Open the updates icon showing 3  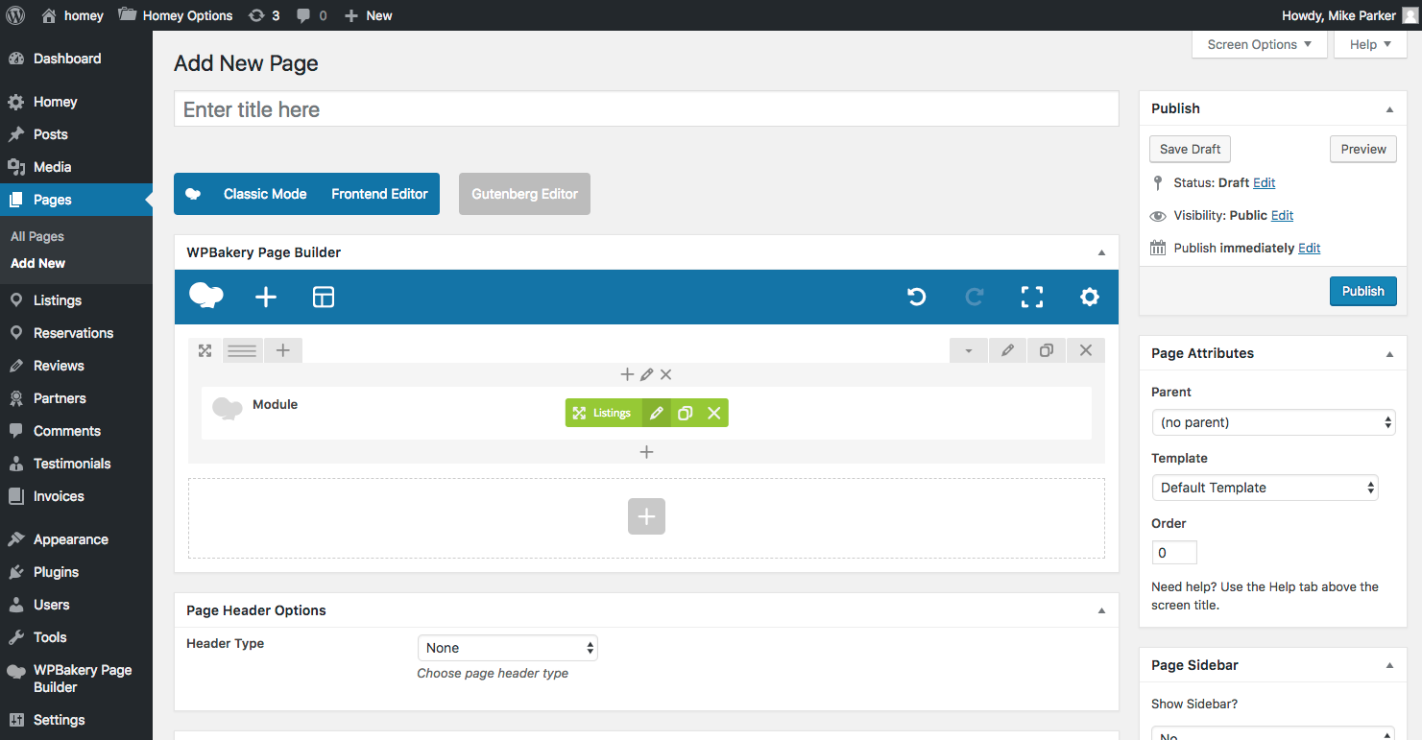tap(264, 15)
